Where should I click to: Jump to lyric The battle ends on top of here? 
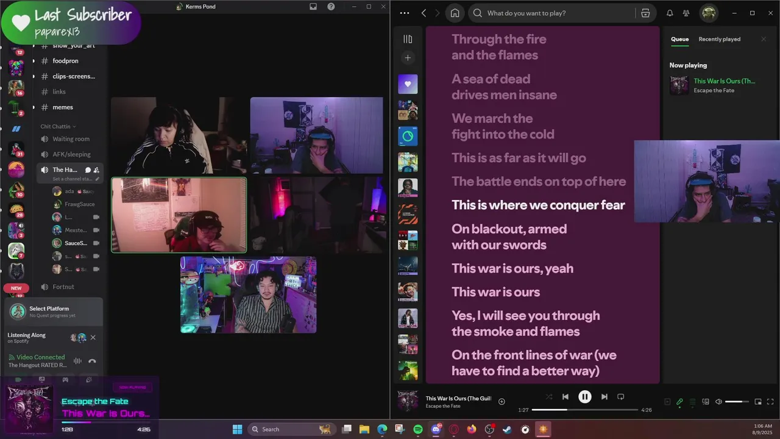pyautogui.click(x=539, y=181)
